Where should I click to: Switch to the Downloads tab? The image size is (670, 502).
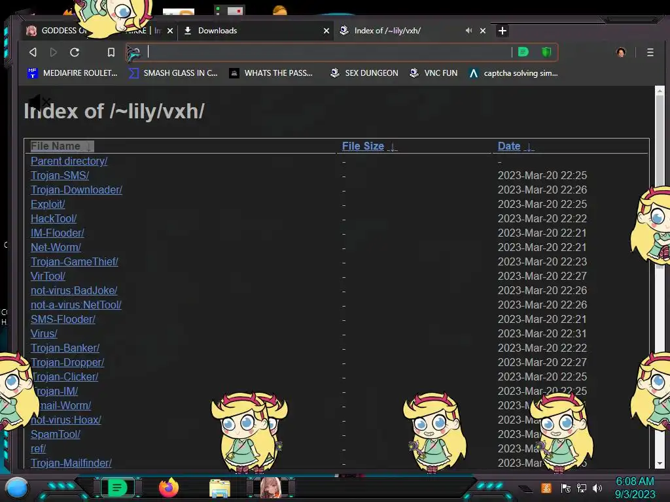pos(256,31)
